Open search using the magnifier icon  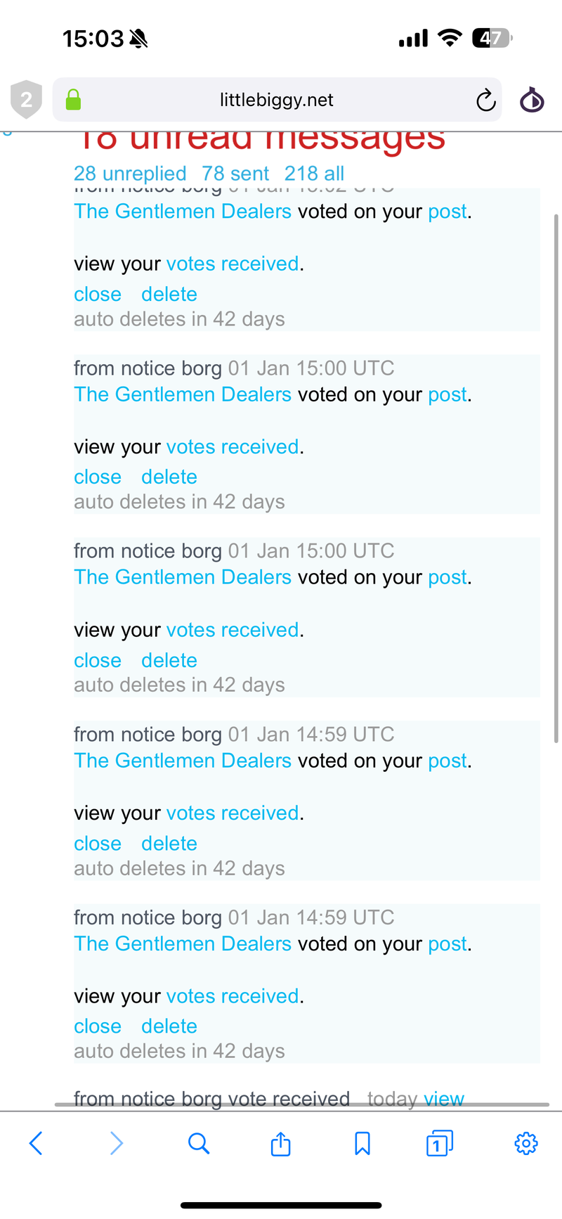199,1144
